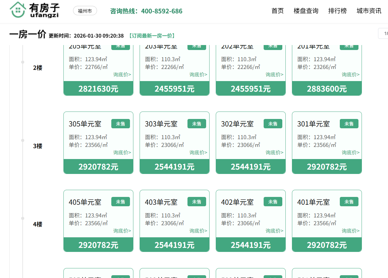Click 询底价 link for unit 305
The width and height of the screenshot is (388, 278).
tap(122, 153)
